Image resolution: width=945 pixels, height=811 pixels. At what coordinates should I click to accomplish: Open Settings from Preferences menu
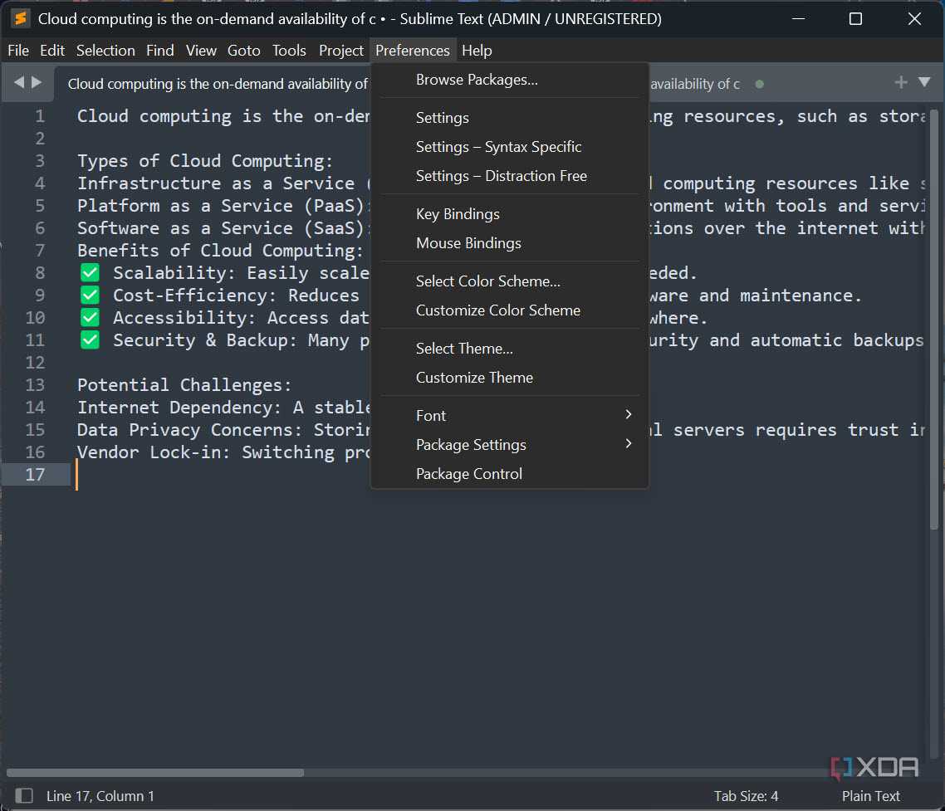coord(509,118)
